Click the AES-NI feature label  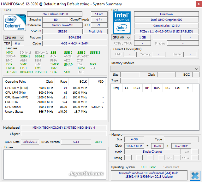pyautogui.click(x=11, y=72)
